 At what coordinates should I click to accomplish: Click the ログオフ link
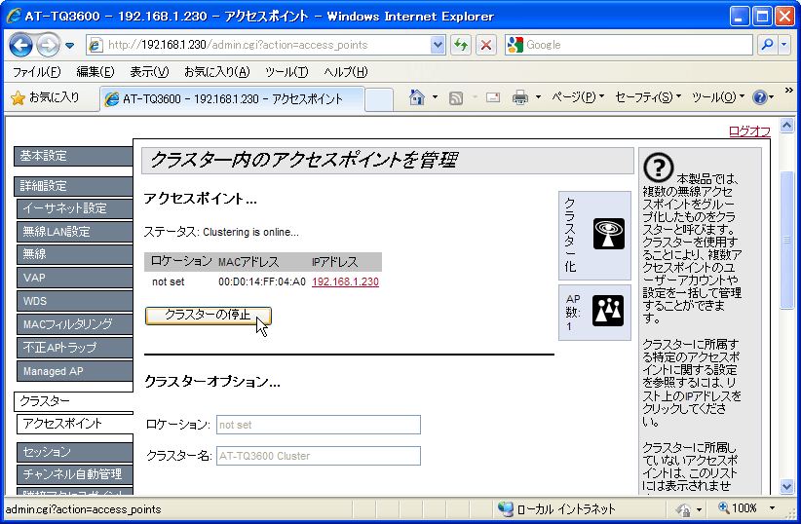[749, 131]
